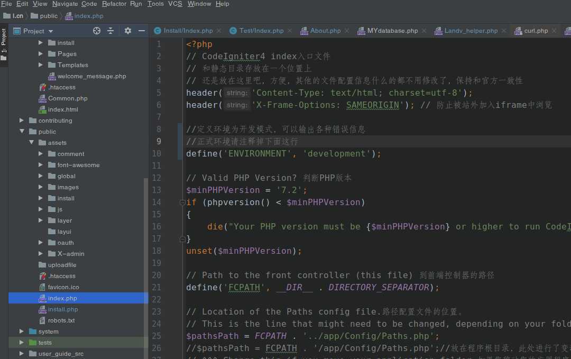Open the Navigate menu
The height and width of the screenshot is (359, 571).
[x=65, y=4]
